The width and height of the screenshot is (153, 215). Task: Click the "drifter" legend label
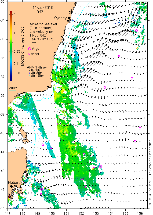coord(35,54)
